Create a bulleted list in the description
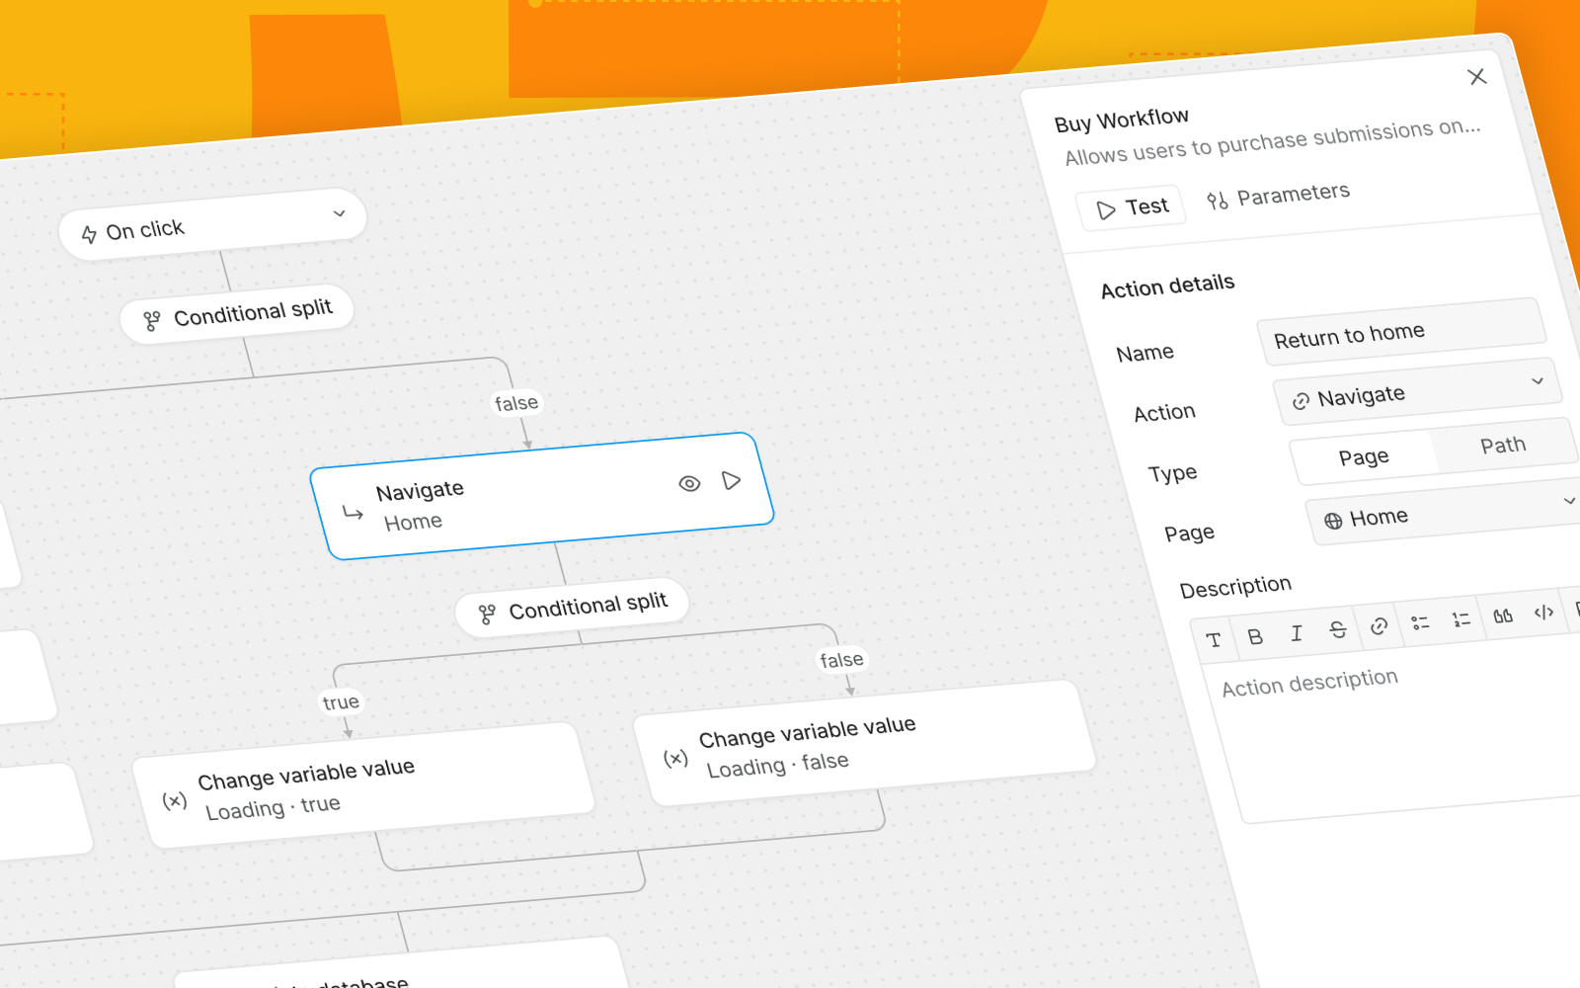Viewport: 1580px width, 988px height. pyautogui.click(x=1421, y=622)
